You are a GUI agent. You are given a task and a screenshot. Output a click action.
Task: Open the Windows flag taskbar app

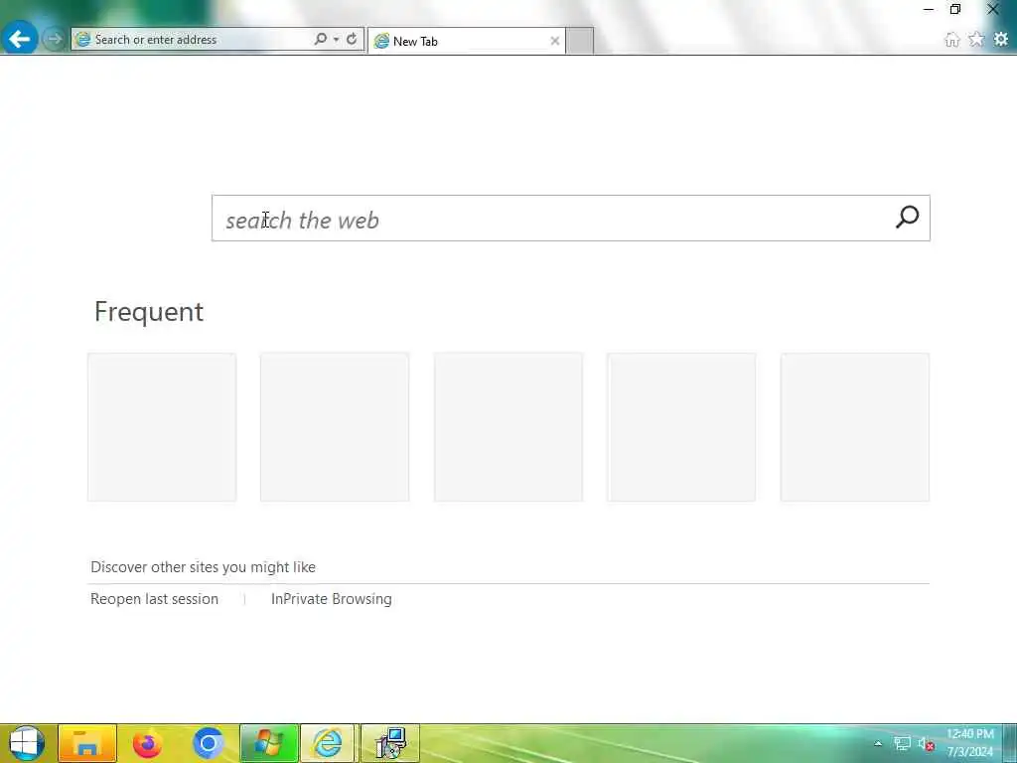[268, 743]
